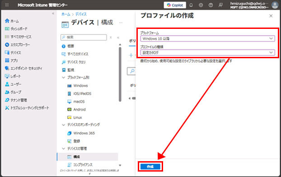Open デバイス クエリ in device menu
This screenshot has height=177, width=281.
74,62
